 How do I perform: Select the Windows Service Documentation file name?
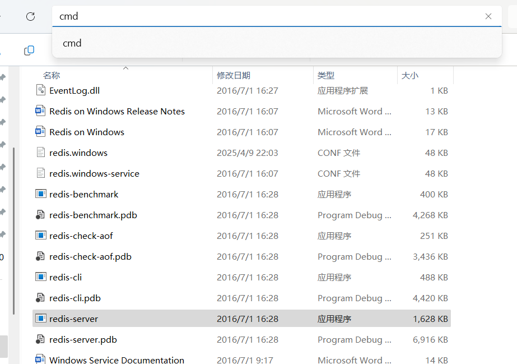click(117, 360)
